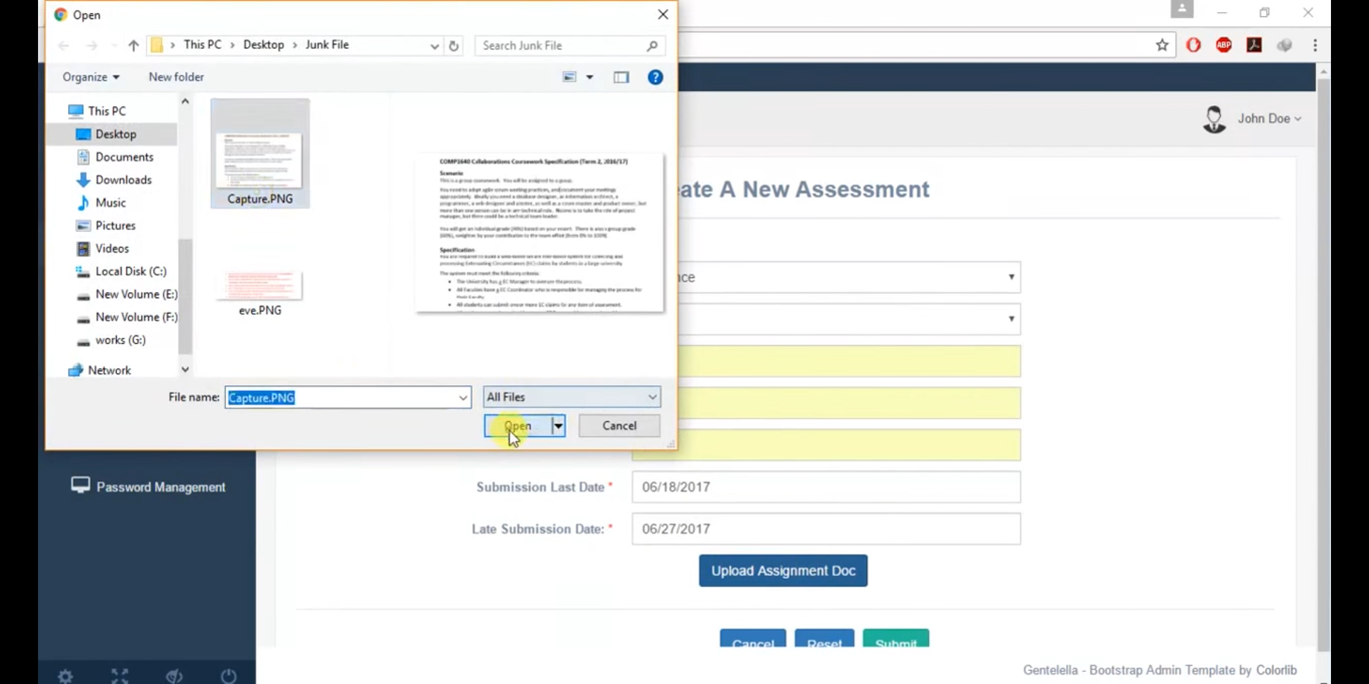Viewport: 1369px width, 684px height.
Task: Bookmark page with the star icon
Action: 1162,45
